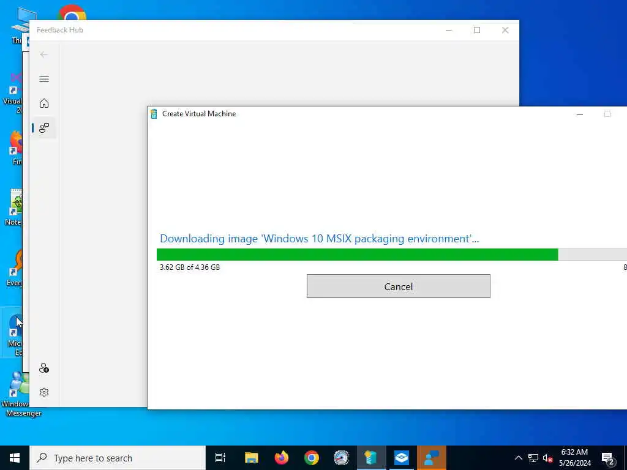Open Feedback Hub account sign-in icon
627x470 pixels.
[44, 368]
